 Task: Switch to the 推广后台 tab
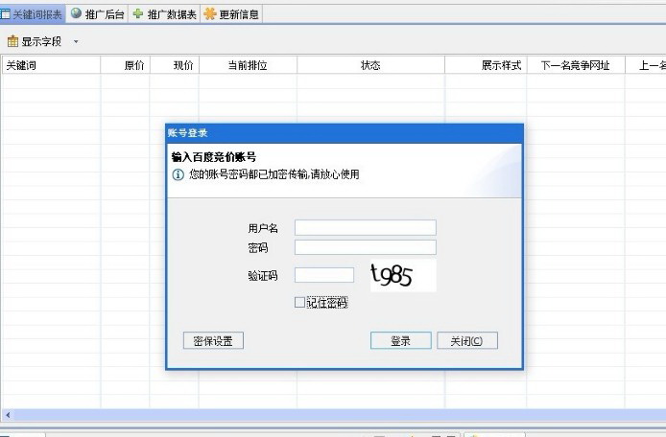[97, 14]
